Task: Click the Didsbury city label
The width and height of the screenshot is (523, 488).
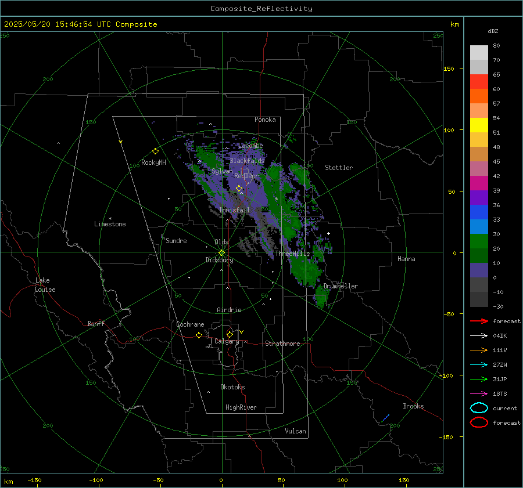Action: [219, 260]
